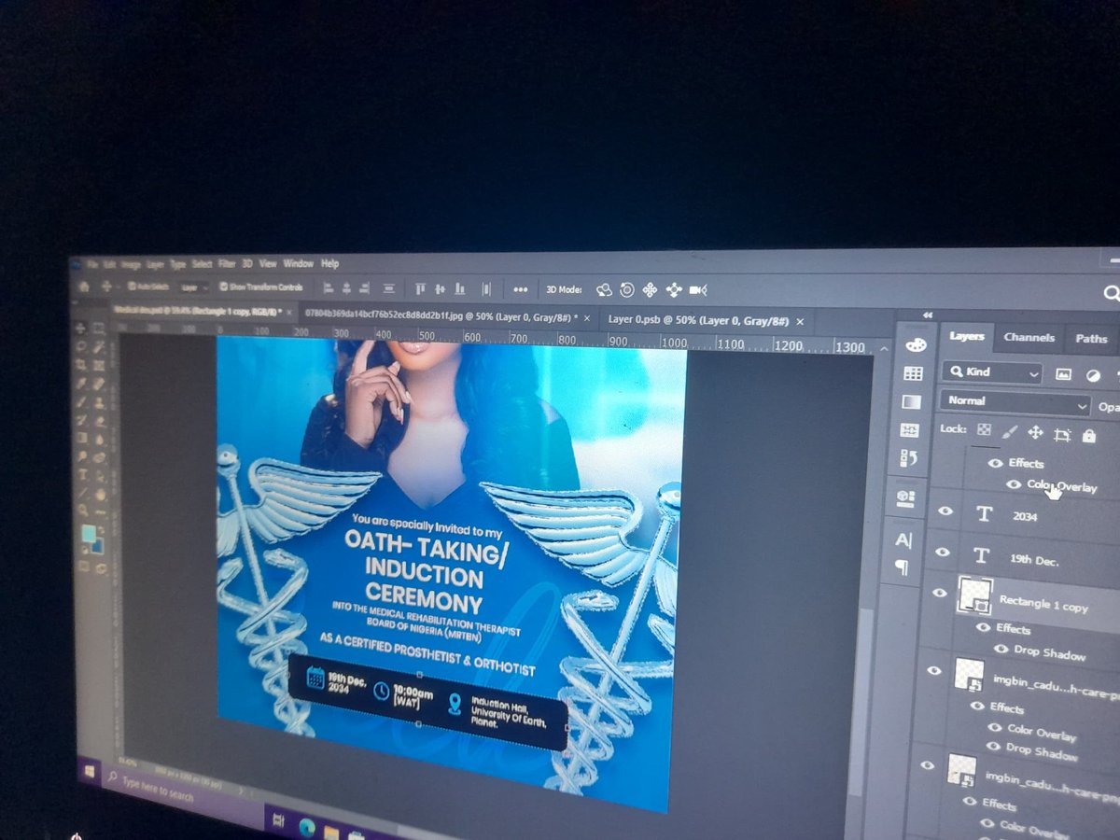Open the View menu
Image resolution: width=1120 pixels, height=840 pixels.
268,264
